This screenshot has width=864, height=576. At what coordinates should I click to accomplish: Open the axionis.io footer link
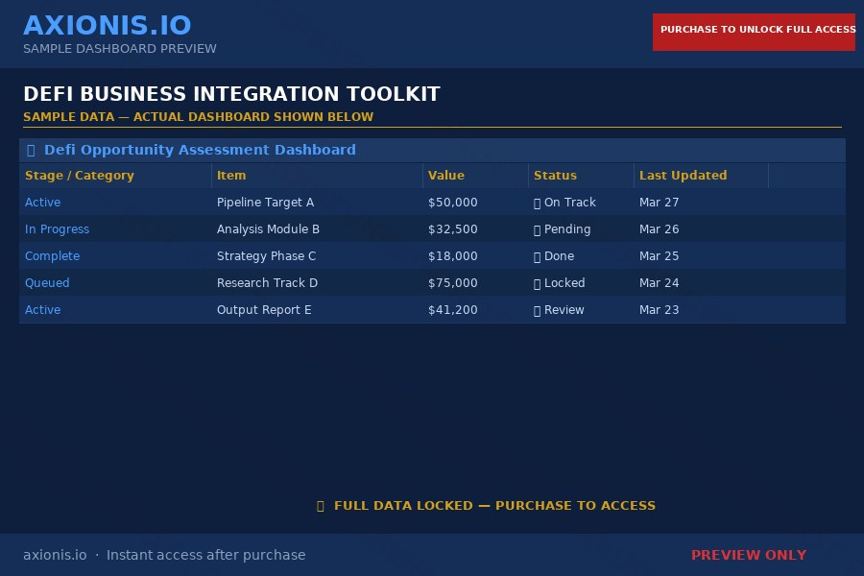pos(55,555)
